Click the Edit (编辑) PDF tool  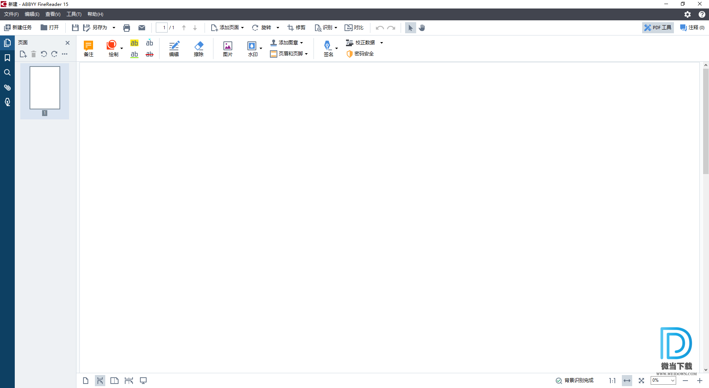[174, 48]
